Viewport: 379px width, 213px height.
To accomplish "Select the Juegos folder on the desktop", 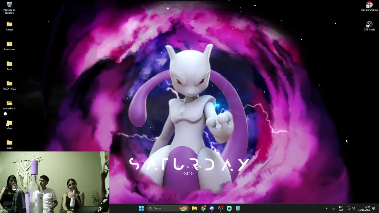I will (x=9, y=26).
